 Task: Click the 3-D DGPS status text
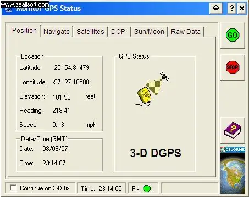click(156, 153)
